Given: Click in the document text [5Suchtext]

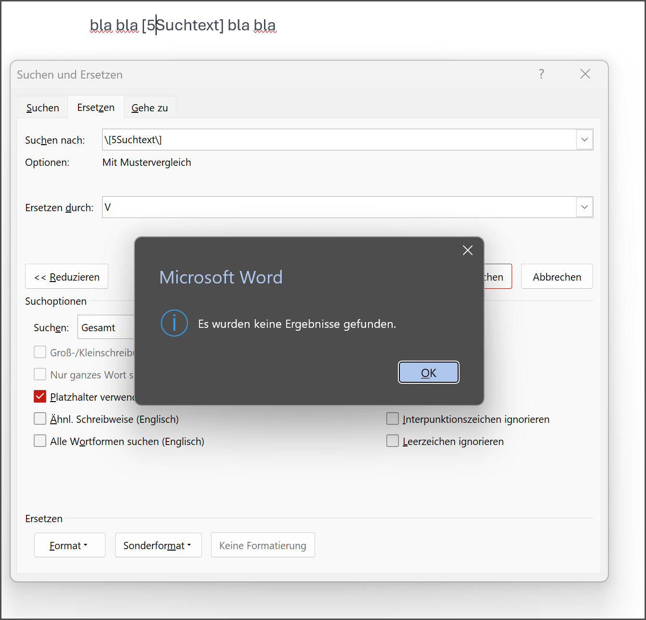Looking at the screenshot, I should click(183, 25).
